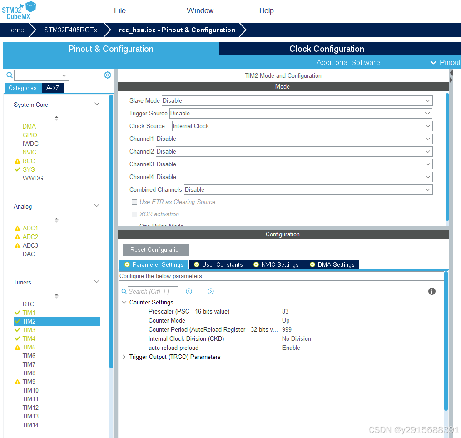
Task: Open the Trigger Source dropdown
Action: click(x=301, y=113)
